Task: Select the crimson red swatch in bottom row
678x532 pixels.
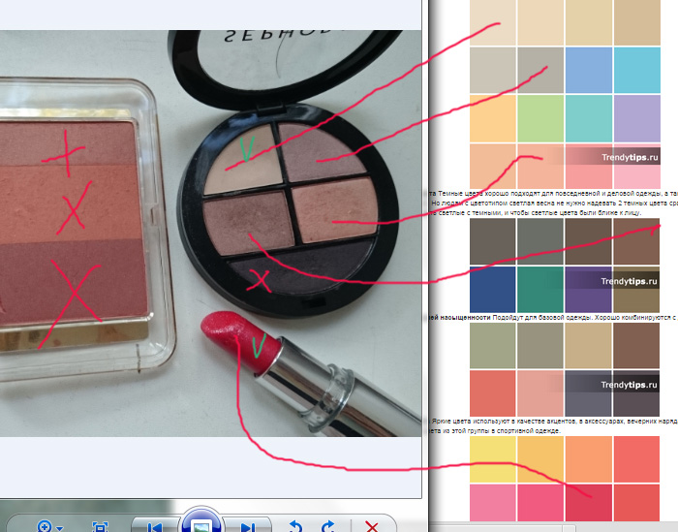Action: (x=590, y=504)
